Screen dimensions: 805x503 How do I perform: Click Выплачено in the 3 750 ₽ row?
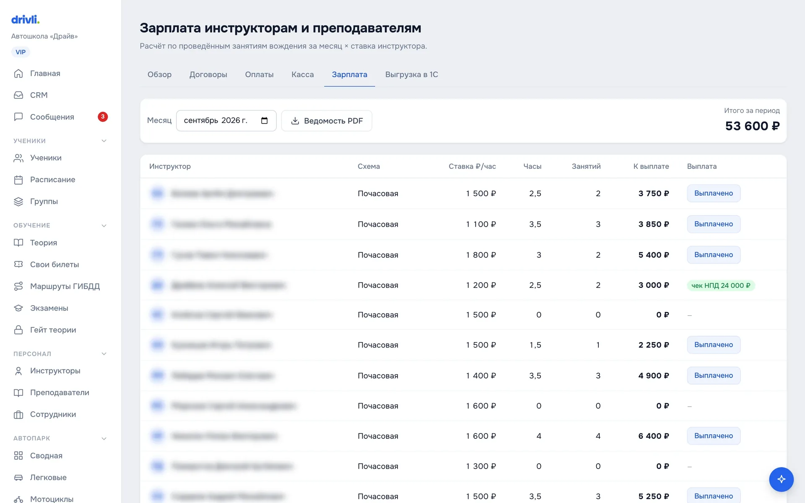714,193
